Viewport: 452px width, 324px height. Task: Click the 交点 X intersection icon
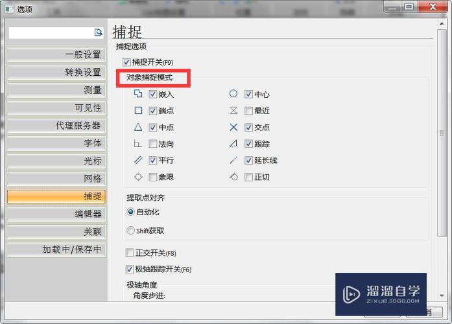234,127
